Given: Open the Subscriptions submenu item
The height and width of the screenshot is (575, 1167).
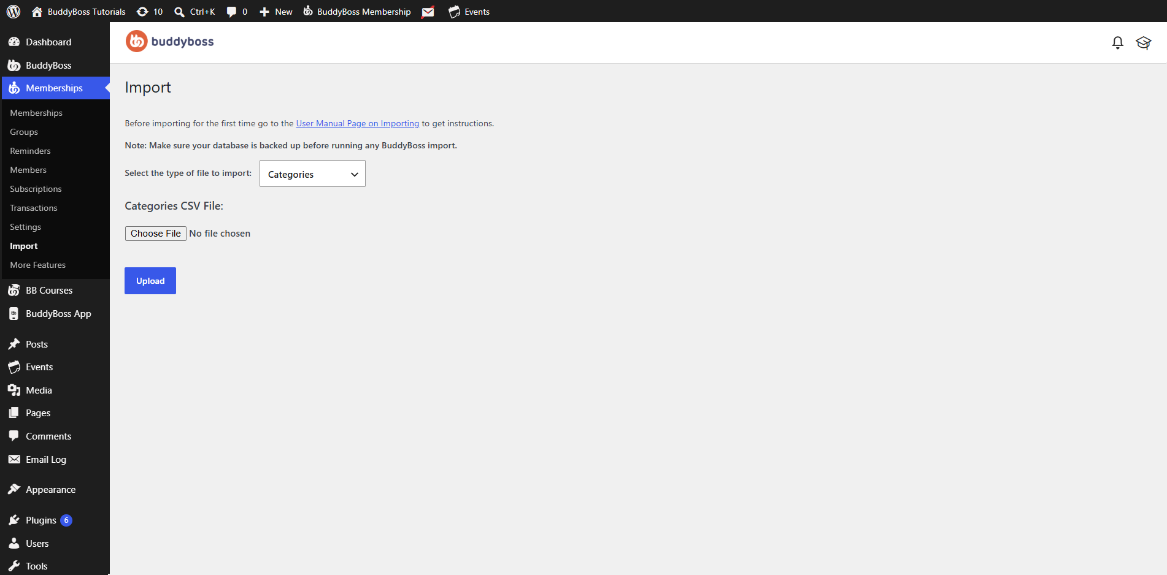Looking at the screenshot, I should 36,189.
